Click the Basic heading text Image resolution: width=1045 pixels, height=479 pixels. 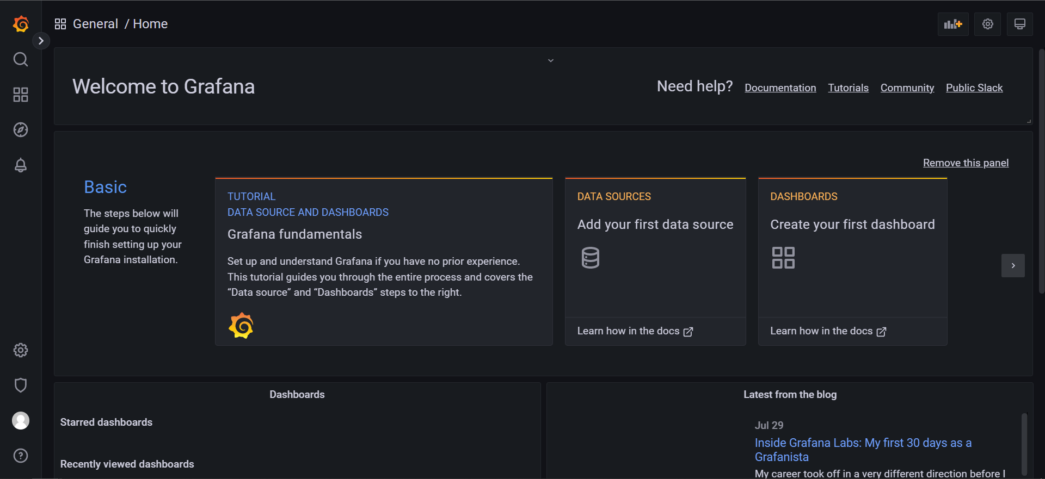click(105, 187)
